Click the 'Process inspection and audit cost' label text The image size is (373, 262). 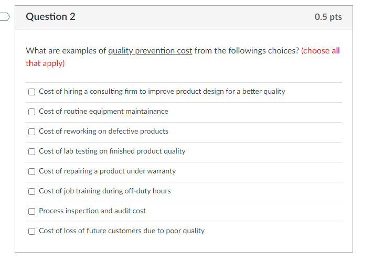92,211
